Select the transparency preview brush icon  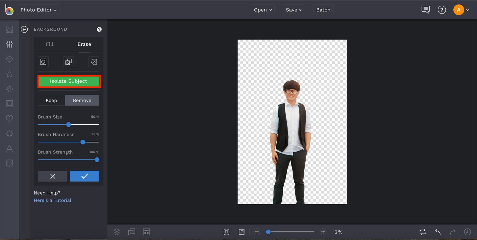pos(68,61)
